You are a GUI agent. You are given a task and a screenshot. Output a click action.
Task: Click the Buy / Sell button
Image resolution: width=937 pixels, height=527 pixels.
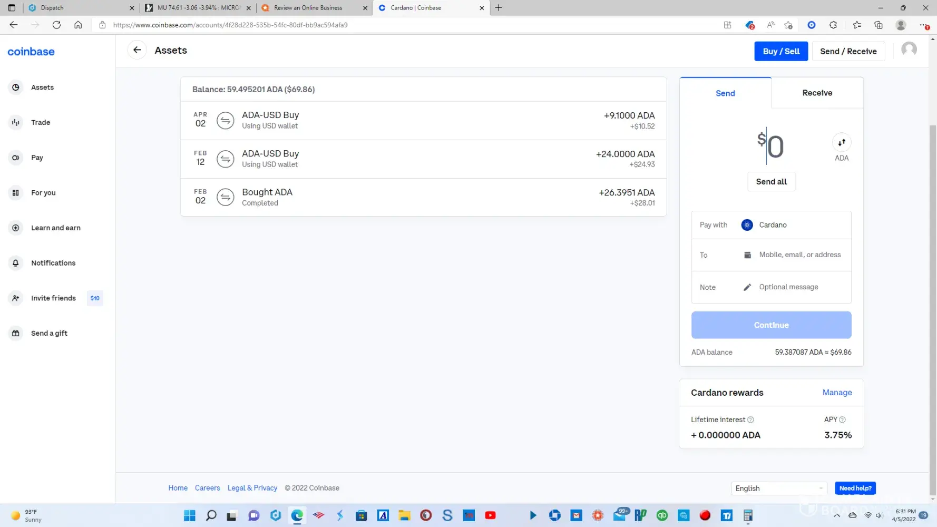tap(780, 51)
